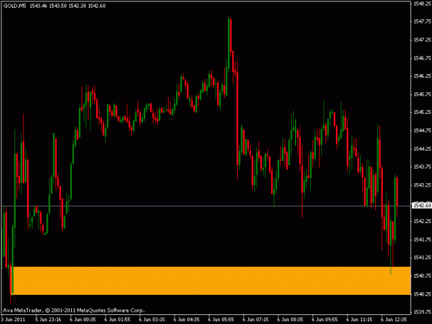
Task: Click the 1544.25 price scale label
Action: point(422,149)
